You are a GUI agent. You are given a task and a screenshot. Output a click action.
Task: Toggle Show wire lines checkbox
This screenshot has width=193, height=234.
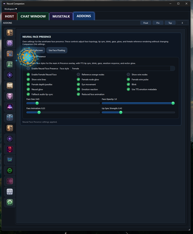tap(28, 79)
